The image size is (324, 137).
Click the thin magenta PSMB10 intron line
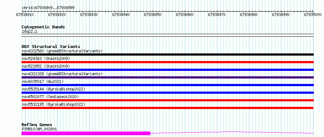point(232,132)
